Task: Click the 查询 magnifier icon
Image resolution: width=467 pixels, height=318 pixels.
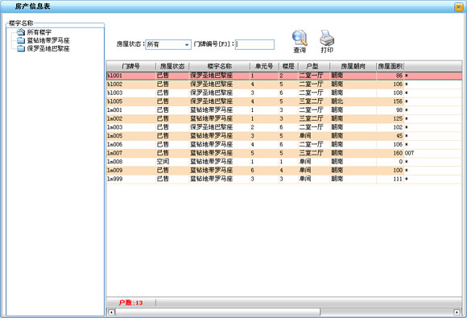Action: (x=300, y=38)
